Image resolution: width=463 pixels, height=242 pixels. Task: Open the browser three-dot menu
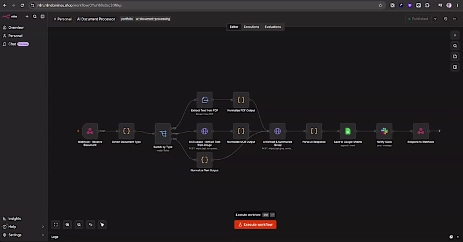[458, 5]
